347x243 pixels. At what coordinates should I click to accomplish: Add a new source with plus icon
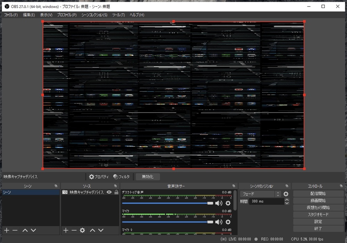tap(66, 230)
